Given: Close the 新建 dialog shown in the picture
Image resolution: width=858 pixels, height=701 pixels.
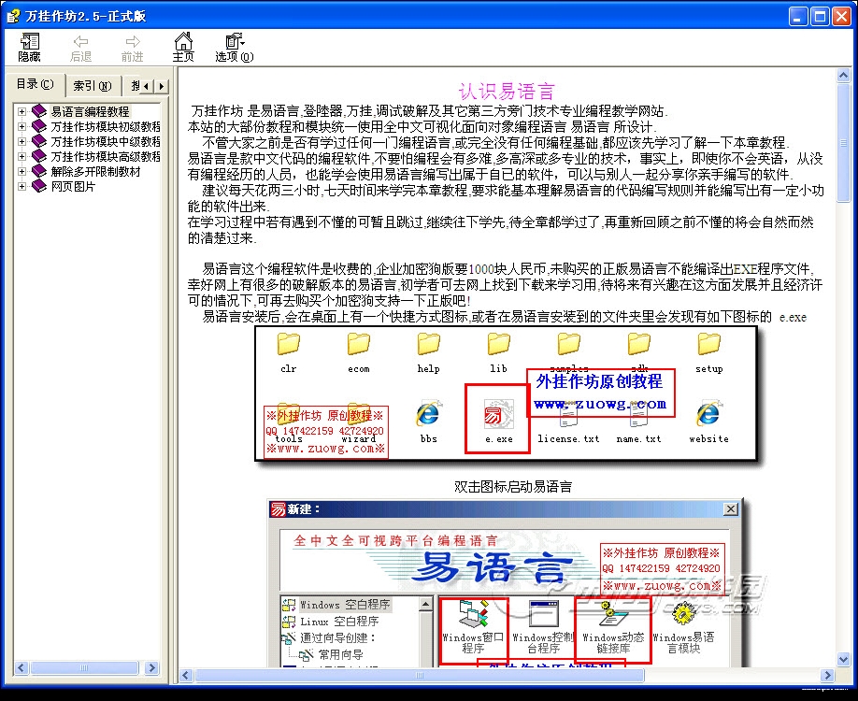Looking at the screenshot, I should point(731,509).
